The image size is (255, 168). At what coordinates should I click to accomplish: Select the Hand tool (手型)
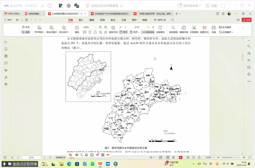25,27
